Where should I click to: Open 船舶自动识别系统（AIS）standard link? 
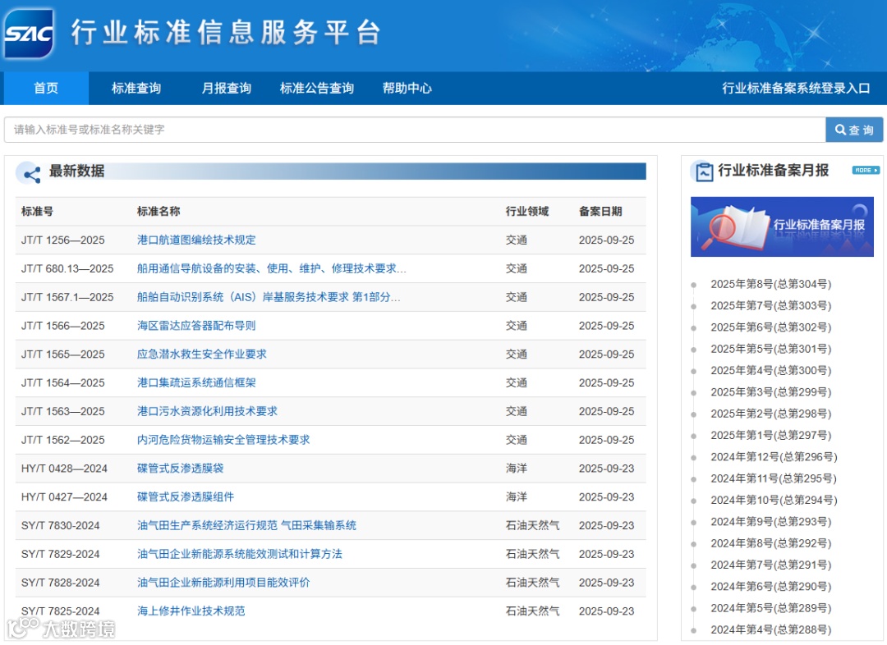point(269,297)
